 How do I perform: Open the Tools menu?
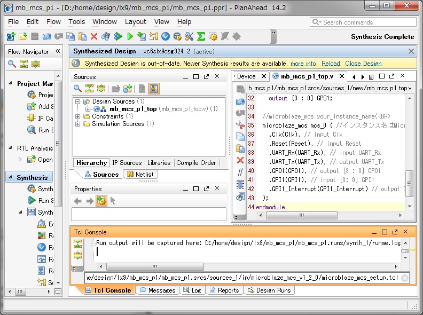point(76,21)
